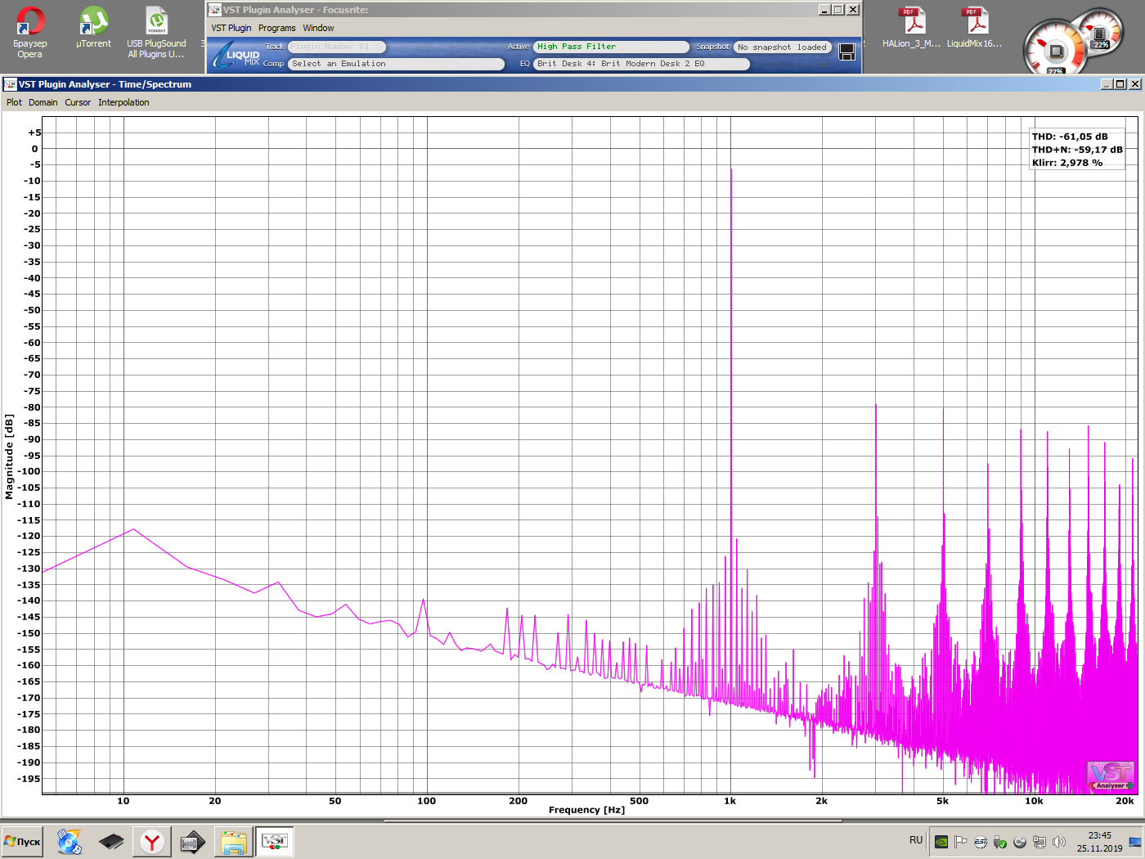Image resolution: width=1145 pixels, height=859 pixels.
Task: Open the LiquidMix16 PDF desktop file
Action: (974, 28)
